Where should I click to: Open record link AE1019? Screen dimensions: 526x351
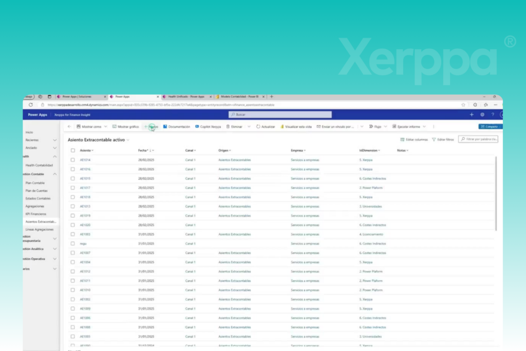[x=85, y=215]
